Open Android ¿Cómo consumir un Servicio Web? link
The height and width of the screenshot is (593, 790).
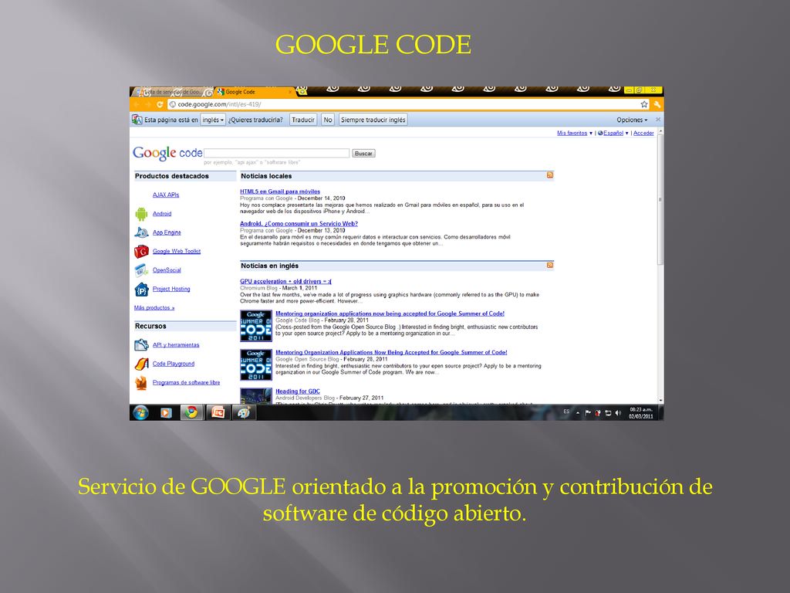point(299,223)
